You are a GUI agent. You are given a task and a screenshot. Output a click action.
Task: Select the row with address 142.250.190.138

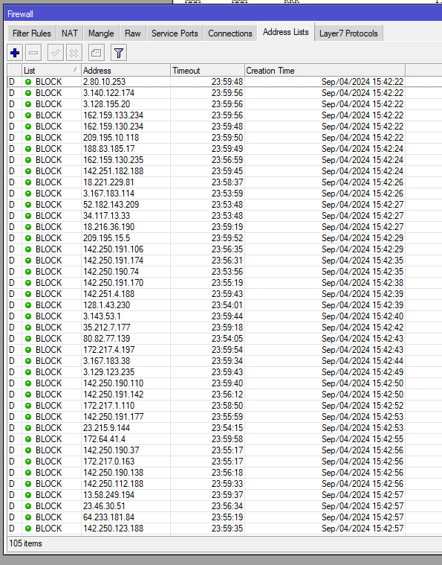[224, 473]
